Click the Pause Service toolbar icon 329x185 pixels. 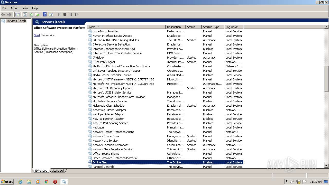(71, 15)
